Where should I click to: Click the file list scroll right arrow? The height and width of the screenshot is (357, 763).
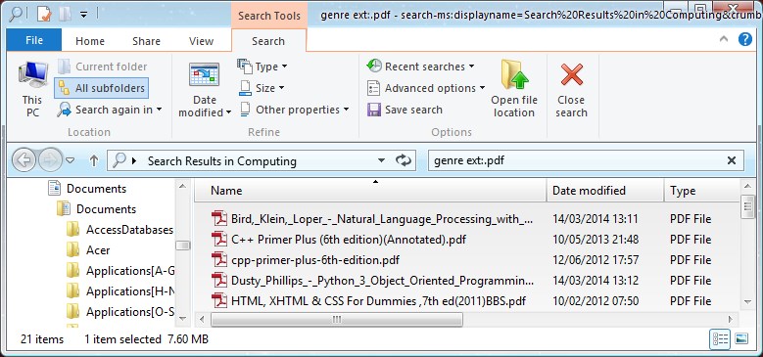pos(730,319)
